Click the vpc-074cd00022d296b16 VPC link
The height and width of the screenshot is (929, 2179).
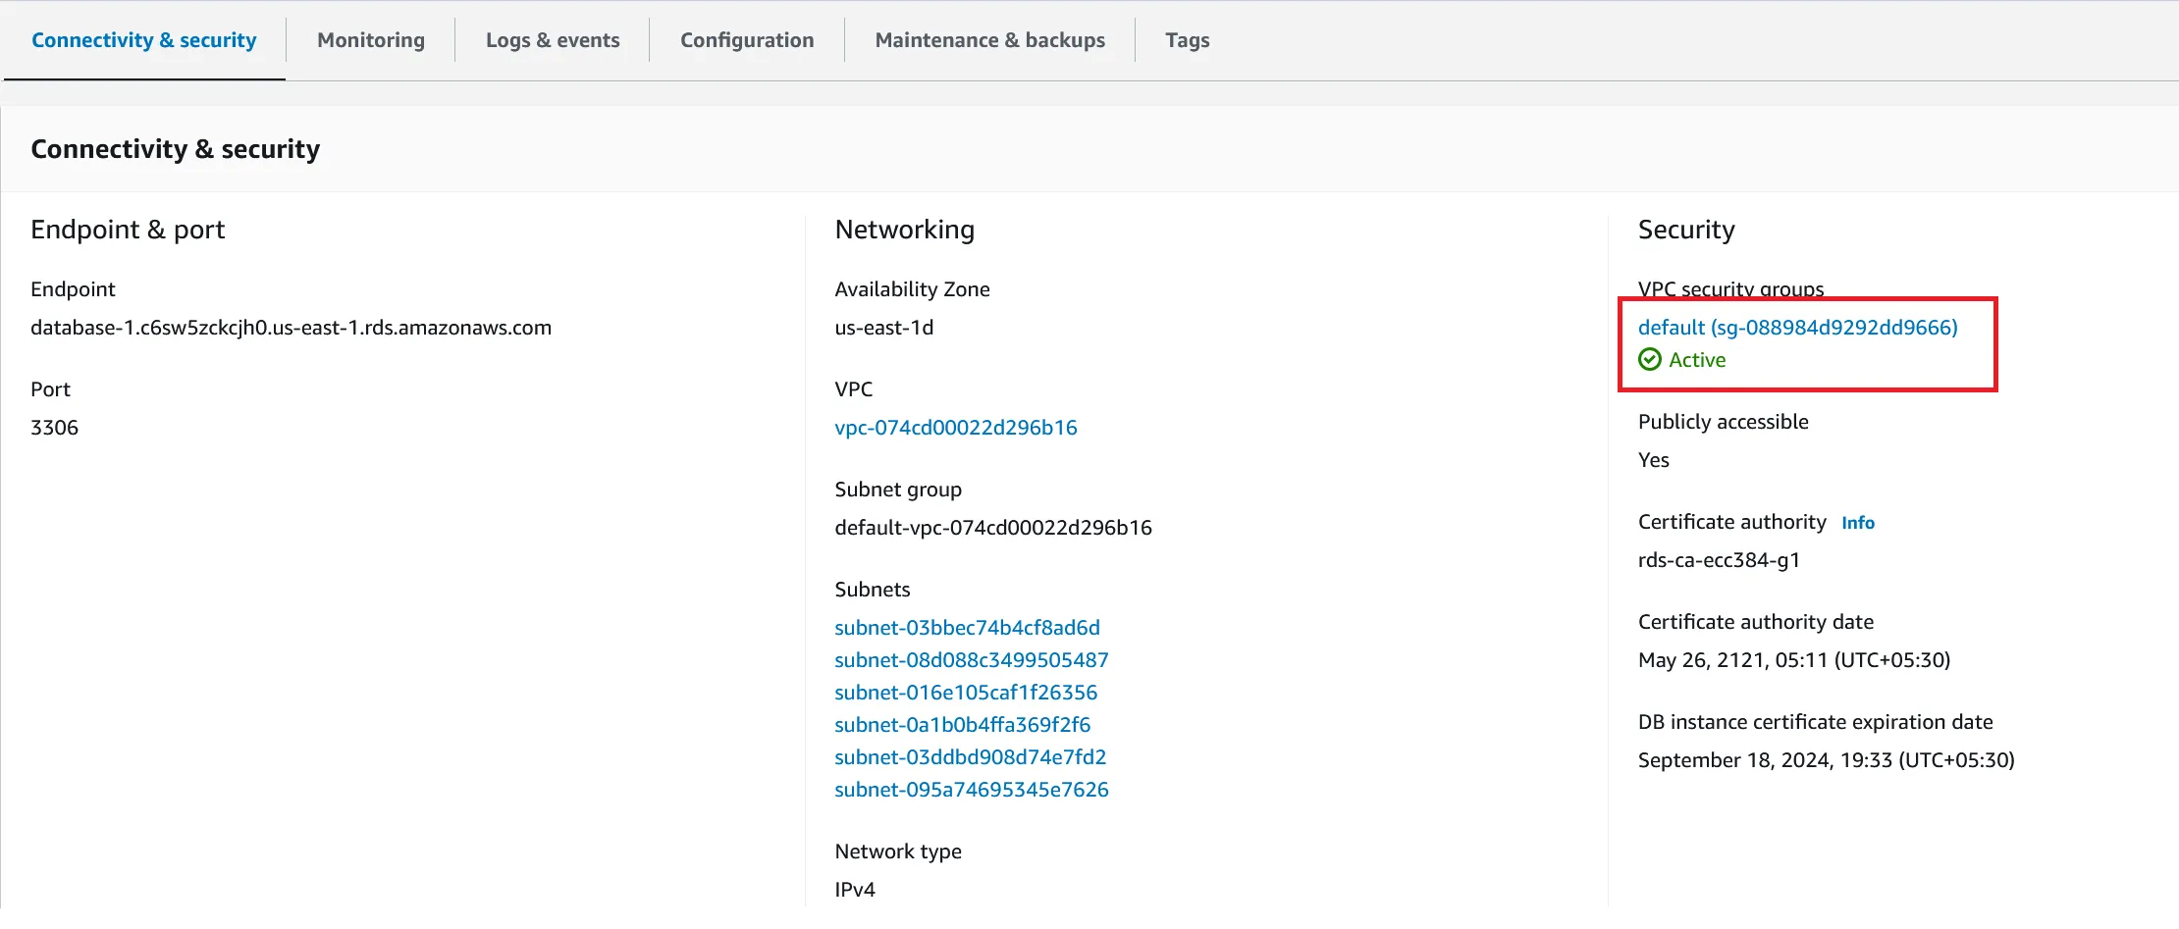pyautogui.click(x=955, y=428)
